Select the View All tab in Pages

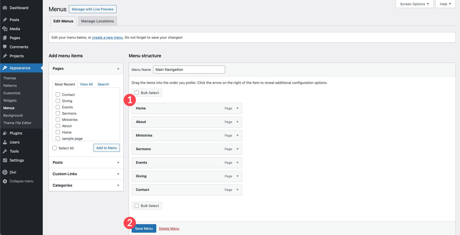(x=86, y=84)
